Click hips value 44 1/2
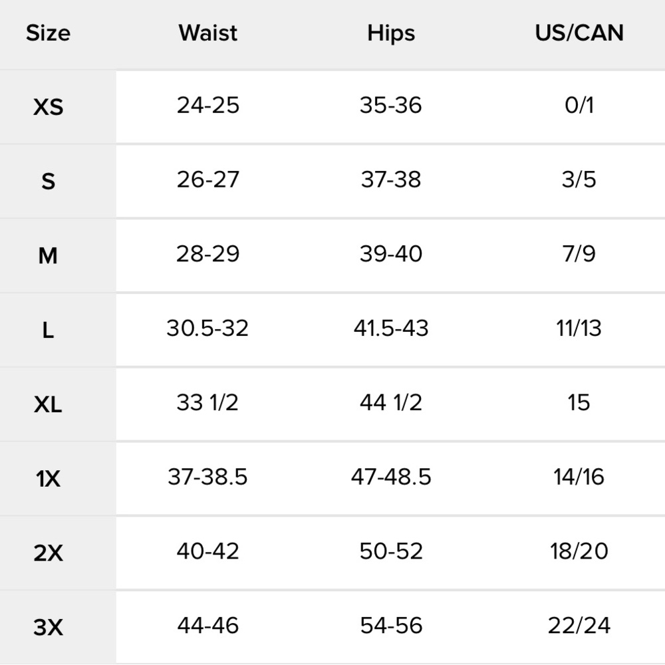The image size is (665, 665). tap(391, 403)
